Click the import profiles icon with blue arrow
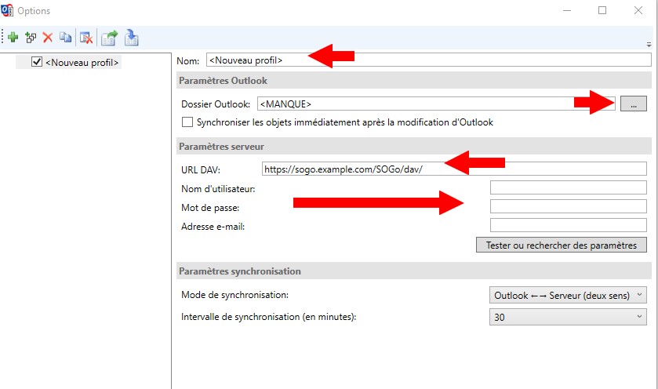 (x=132, y=37)
